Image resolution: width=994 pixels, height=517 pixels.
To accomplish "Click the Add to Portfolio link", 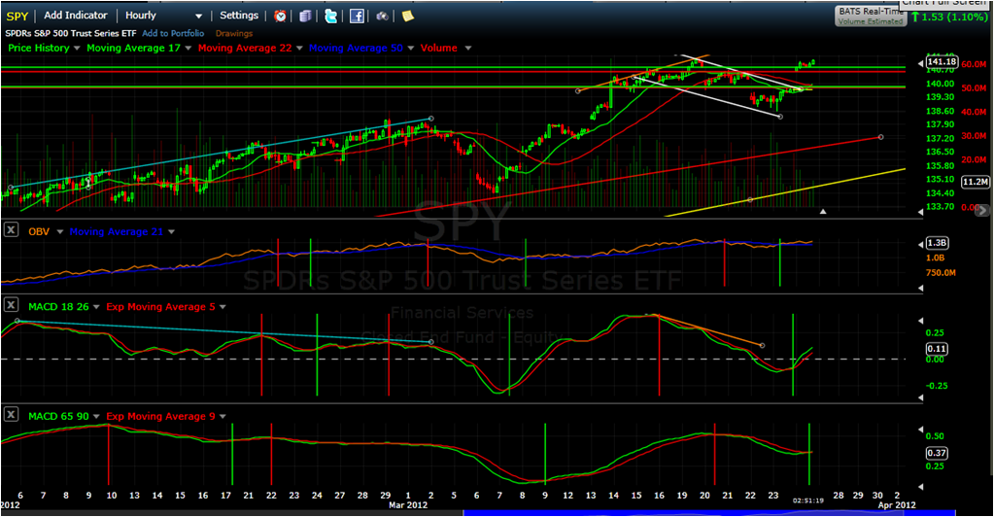I will pyautogui.click(x=173, y=33).
